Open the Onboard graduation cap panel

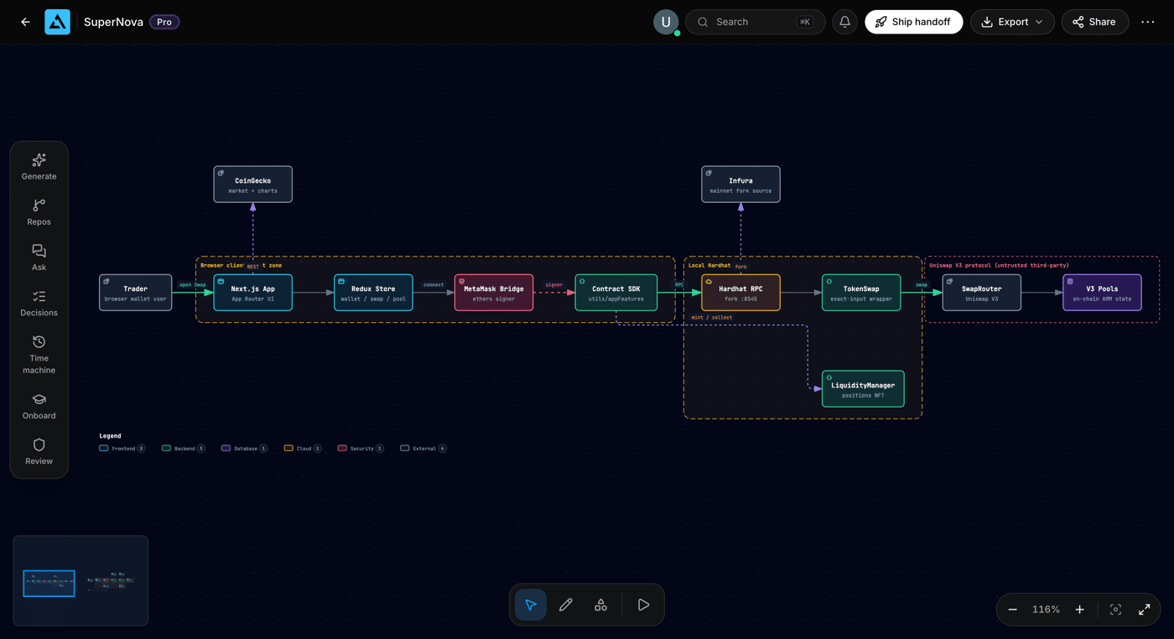[39, 406]
